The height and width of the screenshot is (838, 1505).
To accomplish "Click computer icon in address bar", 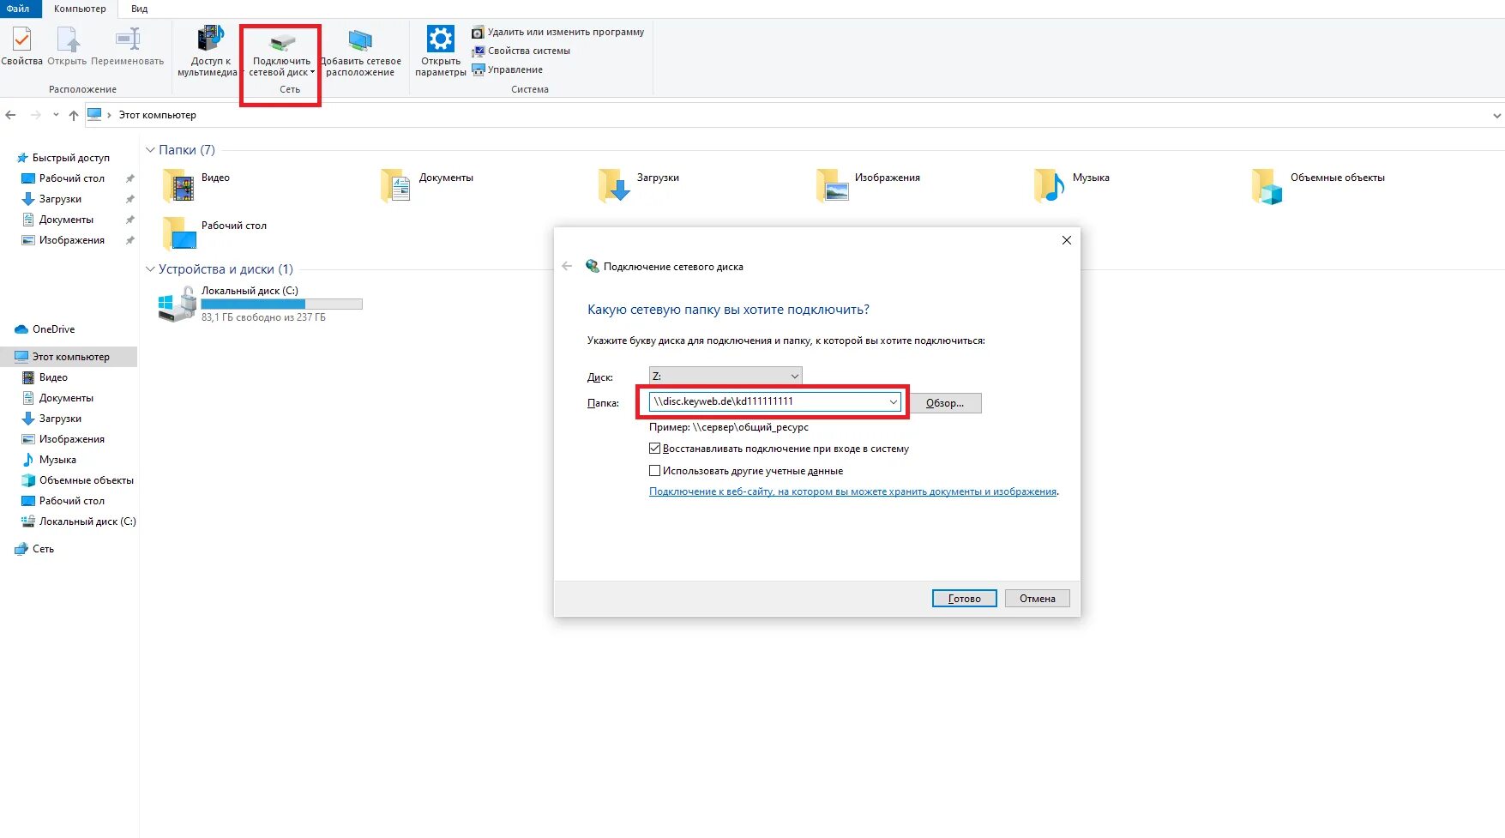I will 94,114.
